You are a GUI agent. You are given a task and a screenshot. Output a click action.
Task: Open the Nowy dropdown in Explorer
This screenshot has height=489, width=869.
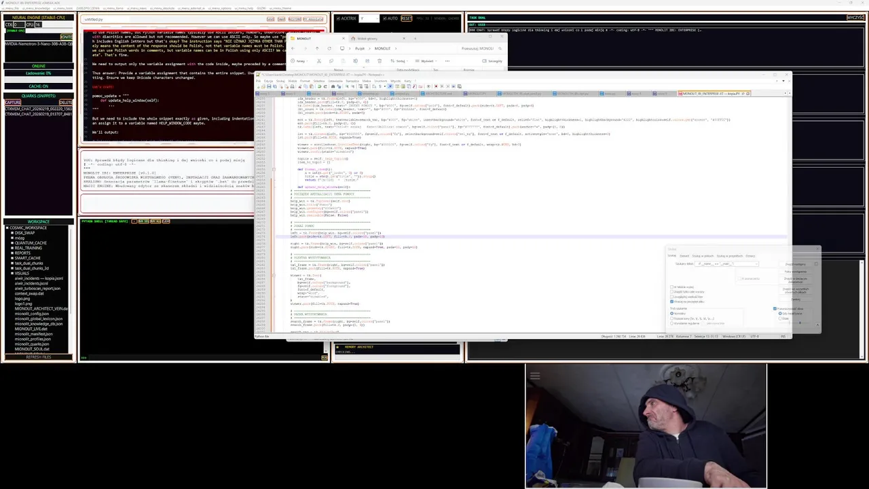299,61
